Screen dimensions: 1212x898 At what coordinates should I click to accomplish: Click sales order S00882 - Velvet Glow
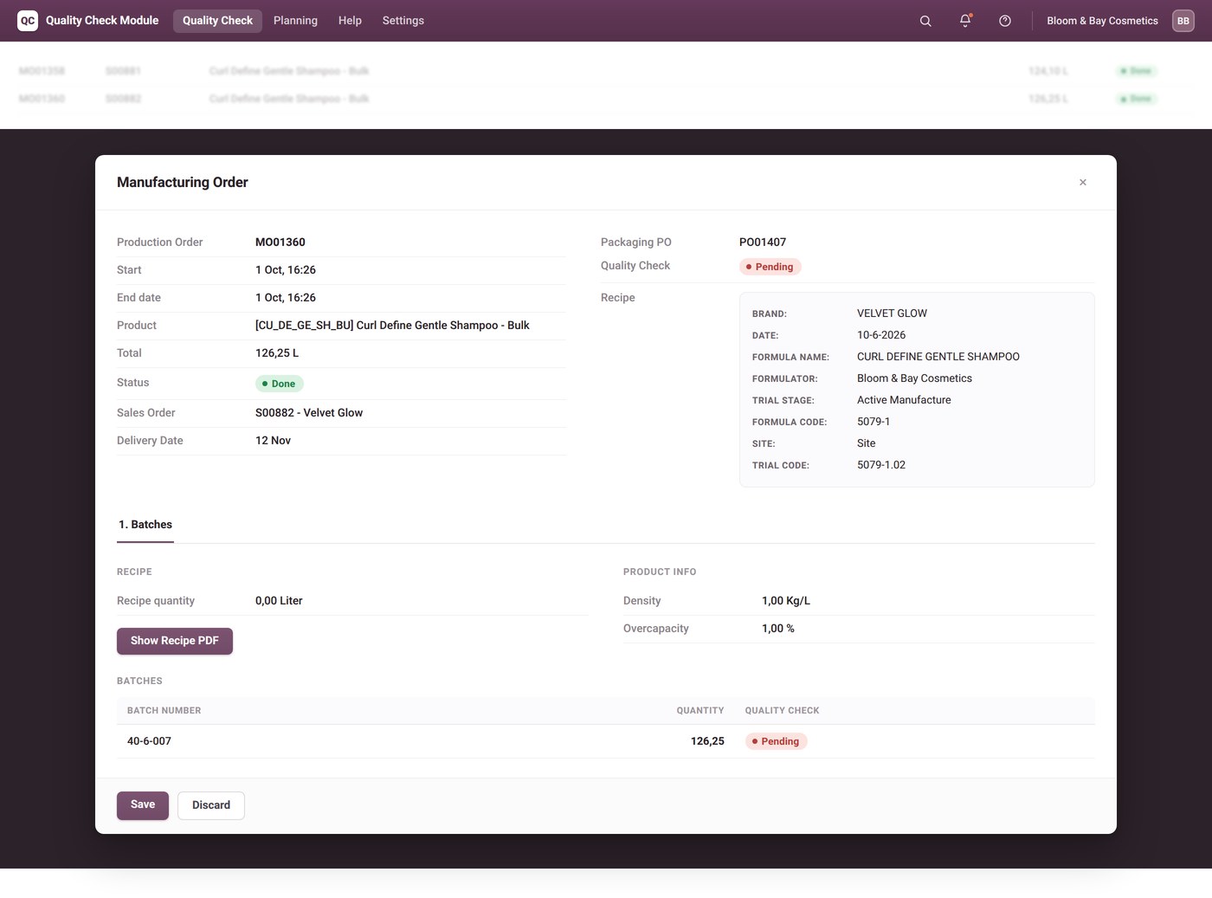pos(309,413)
